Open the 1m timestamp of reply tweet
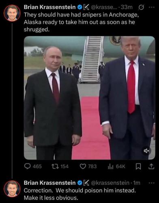 [137, 183]
